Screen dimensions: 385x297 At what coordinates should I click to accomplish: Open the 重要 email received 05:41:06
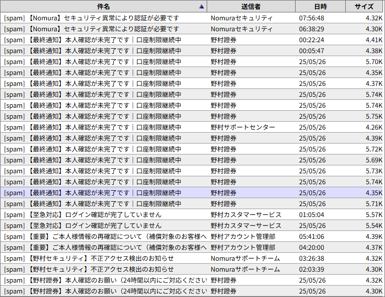192,236
